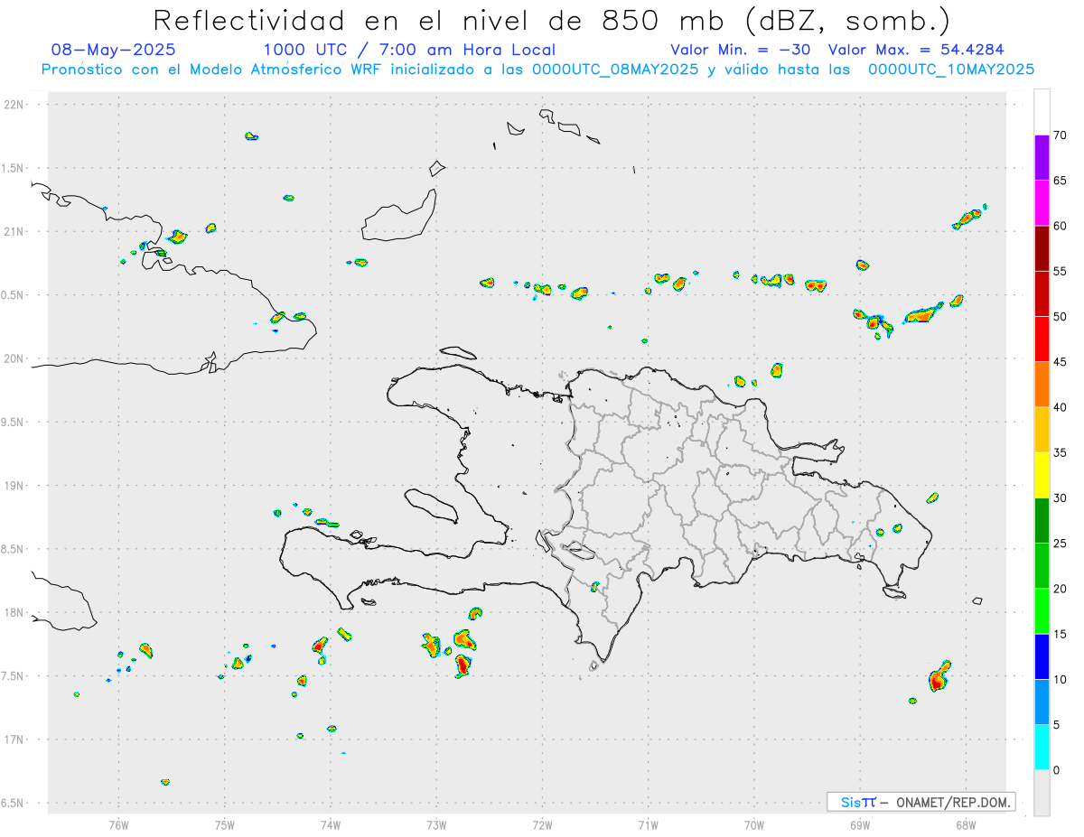The width and height of the screenshot is (1084, 837).
Task: Click the '71W' longitude label
Action: pyautogui.click(x=648, y=824)
